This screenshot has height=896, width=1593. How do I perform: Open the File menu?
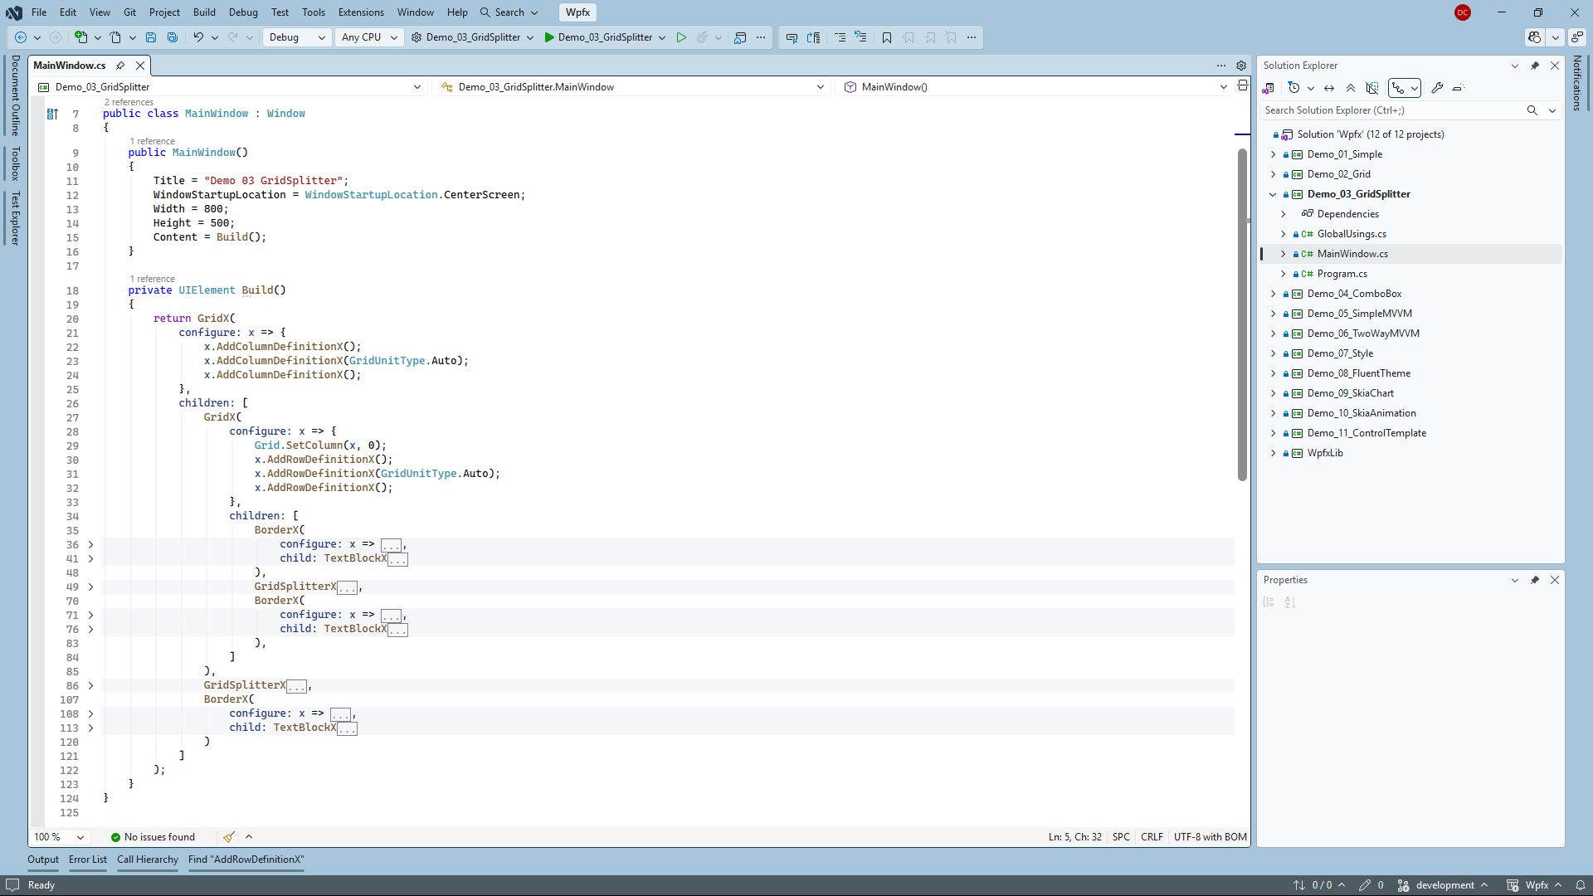coord(39,12)
